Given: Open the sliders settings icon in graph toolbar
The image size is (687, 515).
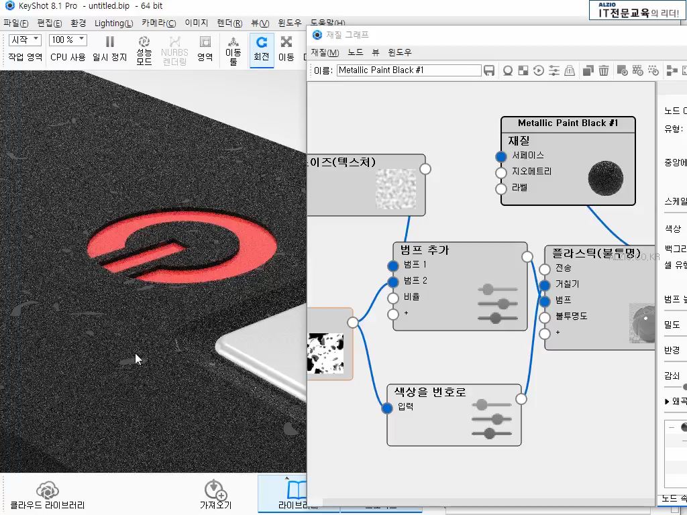Looking at the screenshot, I should click(x=554, y=70).
